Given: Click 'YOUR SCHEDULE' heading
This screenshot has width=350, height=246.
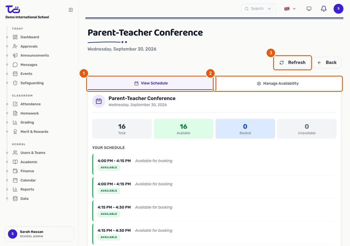Looking at the screenshot, I should tap(109, 148).
